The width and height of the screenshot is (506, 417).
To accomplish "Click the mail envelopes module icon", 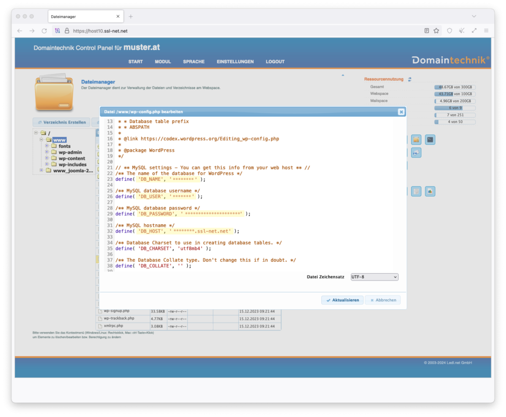I will (x=416, y=153).
